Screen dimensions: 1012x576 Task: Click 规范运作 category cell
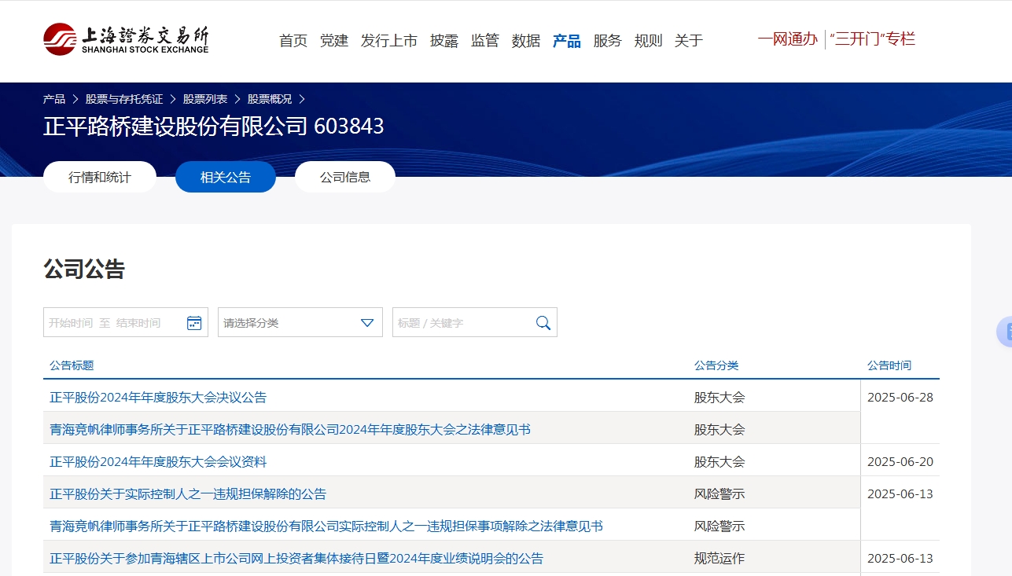tap(719, 559)
